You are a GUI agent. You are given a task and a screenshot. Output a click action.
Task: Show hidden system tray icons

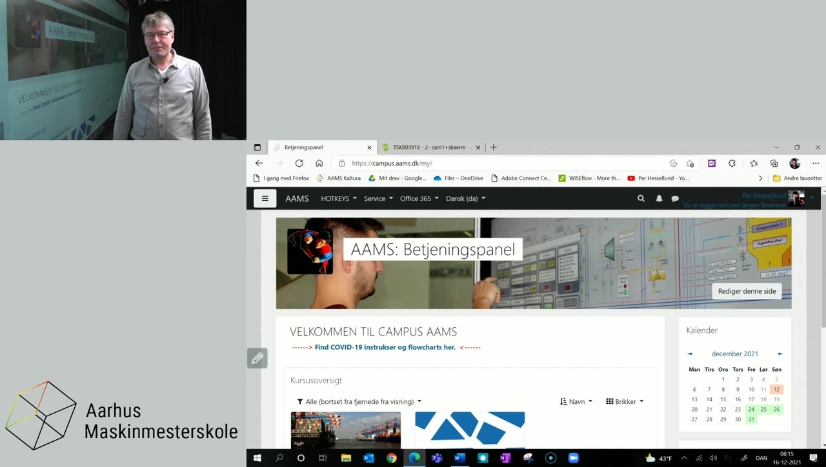click(684, 458)
